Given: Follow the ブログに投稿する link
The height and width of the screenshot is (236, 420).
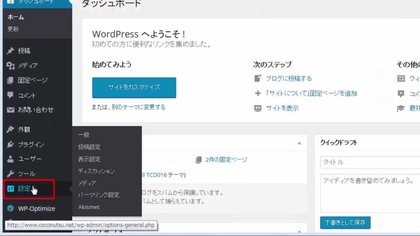Looking at the screenshot, I should [289, 79].
